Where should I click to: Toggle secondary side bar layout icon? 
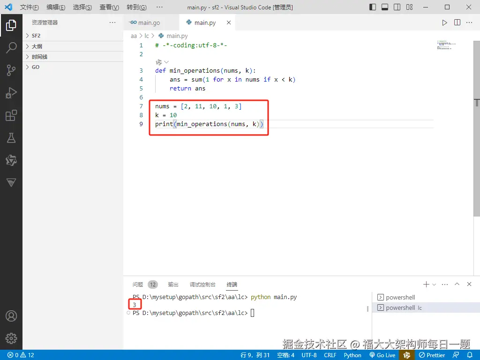[x=397, y=7]
